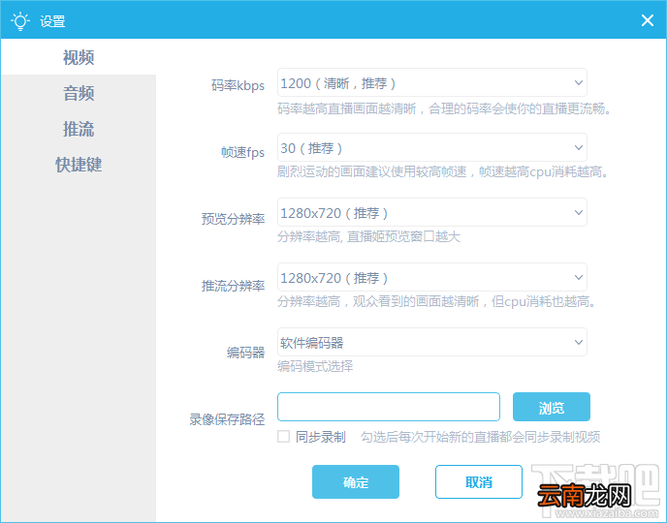Click the 录像保存路径 label
The image size is (667, 523).
pyautogui.click(x=227, y=419)
